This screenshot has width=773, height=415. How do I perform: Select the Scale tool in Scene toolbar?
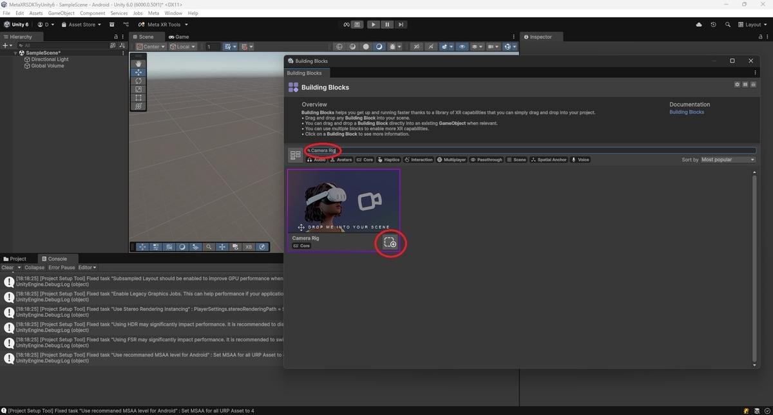(x=138, y=89)
